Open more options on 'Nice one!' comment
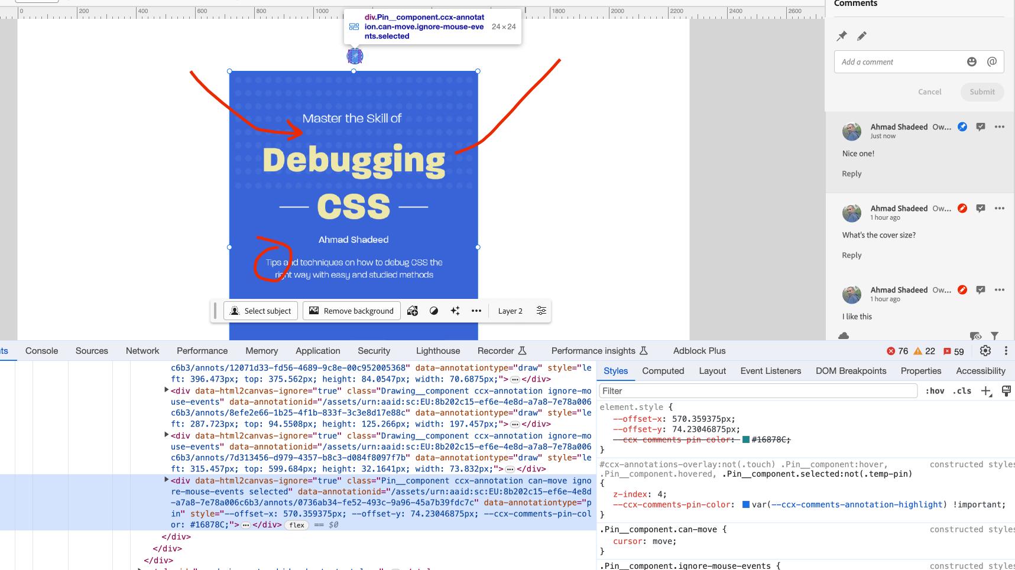This screenshot has width=1015, height=570. tap(999, 127)
